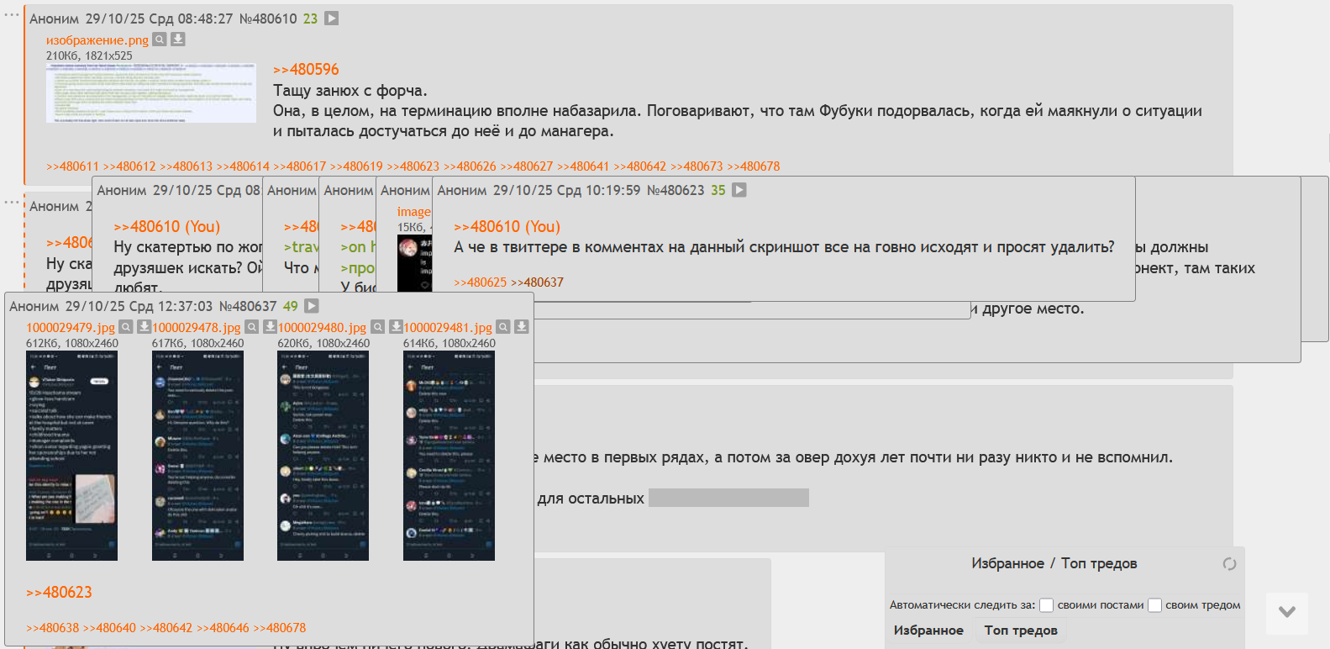1330x649 pixels.
Task: Follow the >>480613 reply link
Action: (187, 166)
